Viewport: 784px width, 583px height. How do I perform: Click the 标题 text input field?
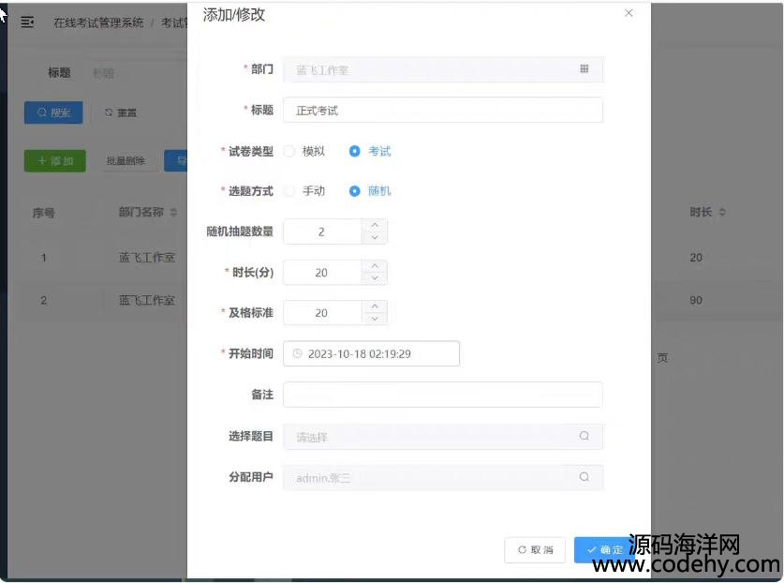[x=442, y=111]
